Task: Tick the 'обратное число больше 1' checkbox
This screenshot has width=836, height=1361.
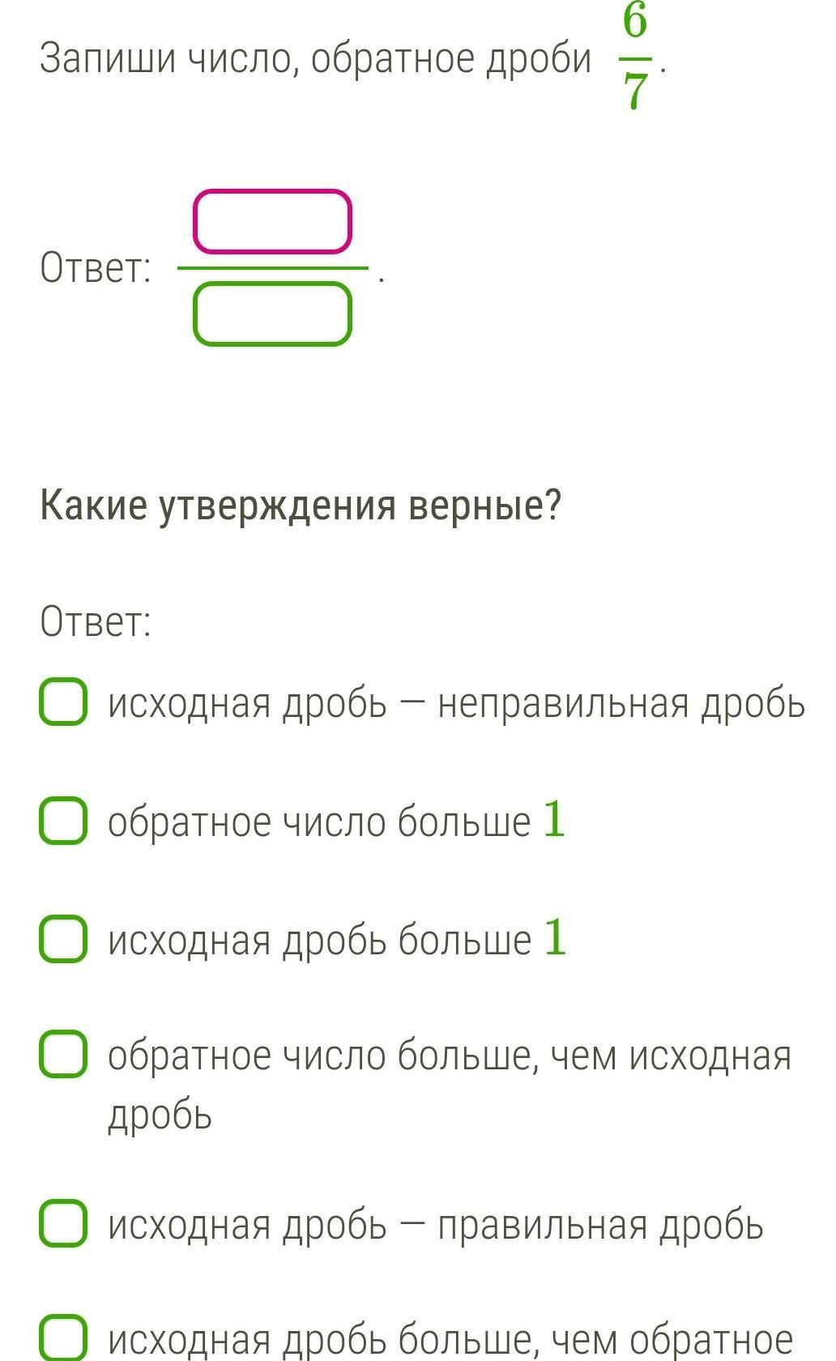Action: tap(63, 820)
